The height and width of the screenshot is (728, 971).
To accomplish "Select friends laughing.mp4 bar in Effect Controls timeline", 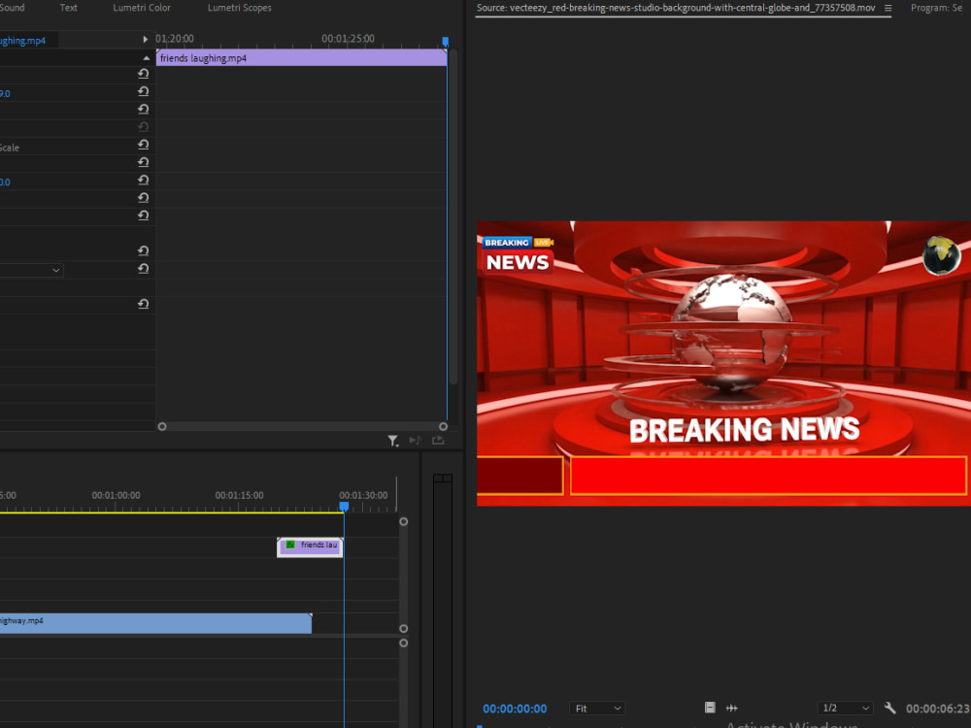I will point(301,57).
